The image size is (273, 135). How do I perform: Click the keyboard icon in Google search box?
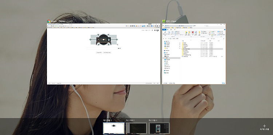tap(119, 48)
